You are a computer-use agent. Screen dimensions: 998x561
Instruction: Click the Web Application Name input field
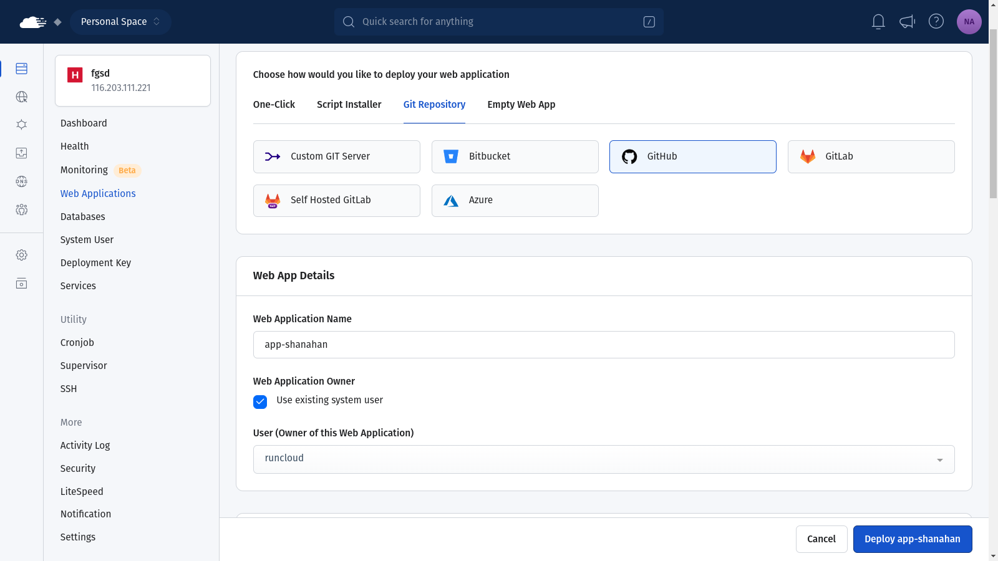603,345
